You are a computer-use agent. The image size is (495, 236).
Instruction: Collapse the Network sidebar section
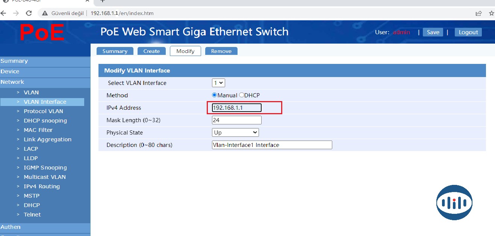(x=12, y=82)
